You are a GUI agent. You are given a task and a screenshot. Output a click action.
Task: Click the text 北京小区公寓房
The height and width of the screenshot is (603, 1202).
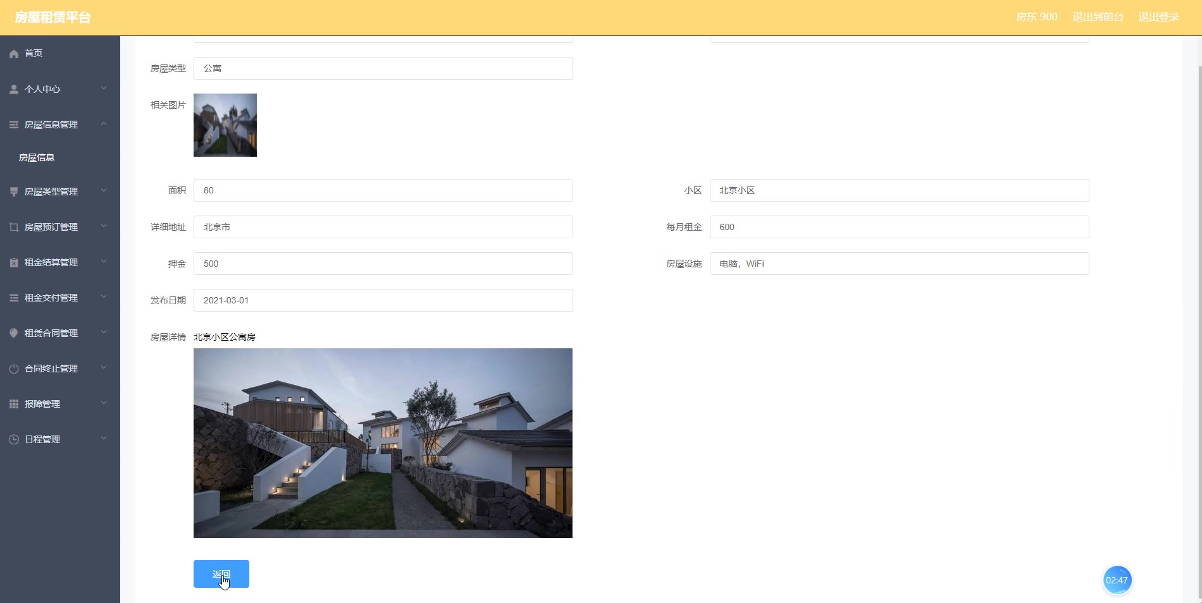point(225,337)
